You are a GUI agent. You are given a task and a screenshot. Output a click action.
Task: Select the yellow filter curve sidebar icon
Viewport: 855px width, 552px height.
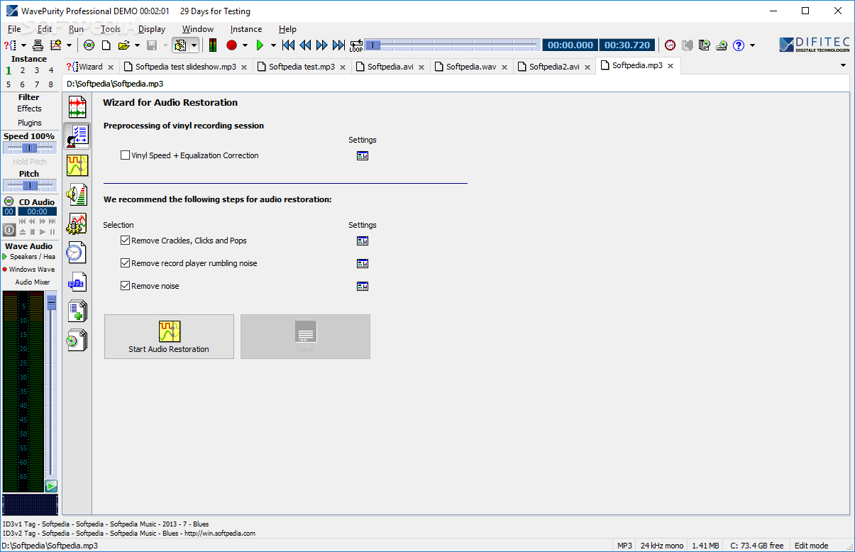(x=77, y=165)
